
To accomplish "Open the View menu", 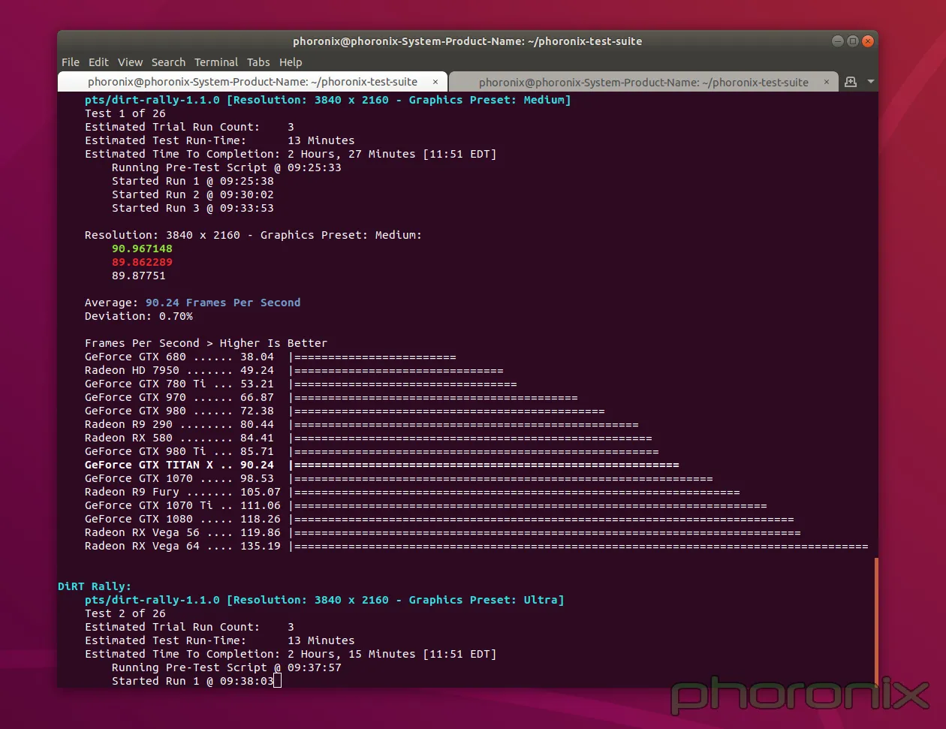I will (130, 62).
